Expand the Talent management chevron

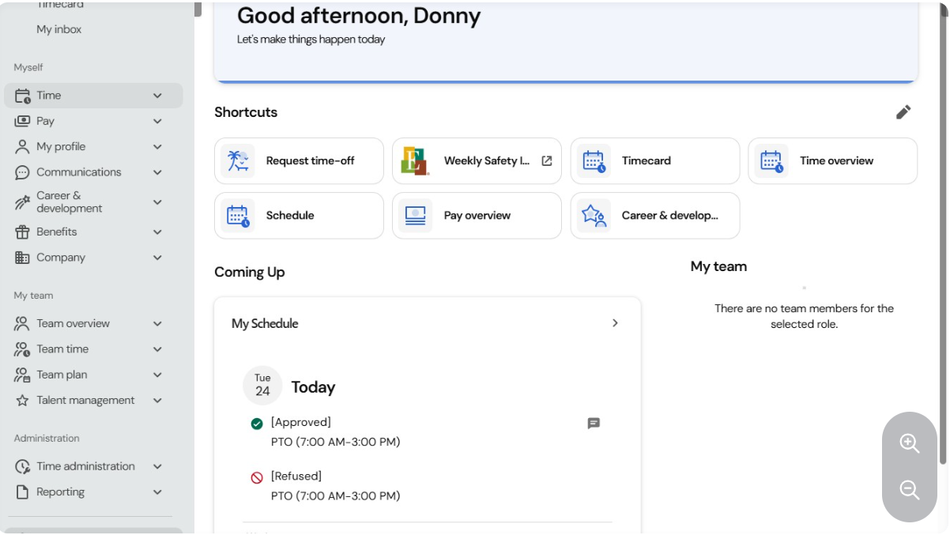point(157,401)
